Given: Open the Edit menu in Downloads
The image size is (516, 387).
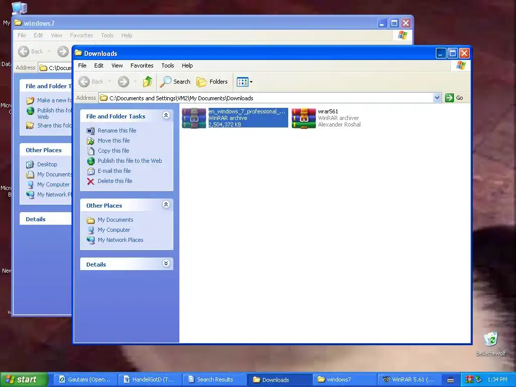Looking at the screenshot, I should [99, 66].
